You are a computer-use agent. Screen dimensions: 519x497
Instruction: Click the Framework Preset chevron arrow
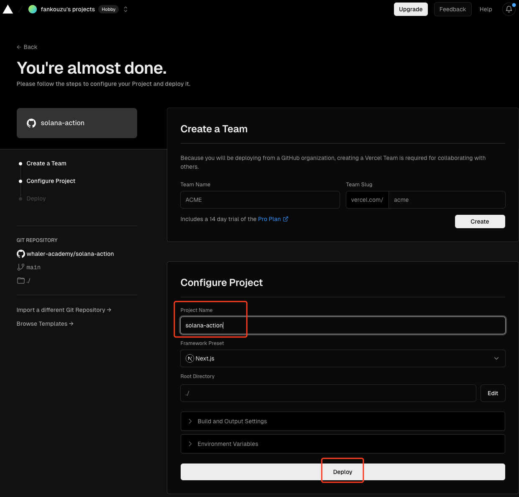click(496, 358)
